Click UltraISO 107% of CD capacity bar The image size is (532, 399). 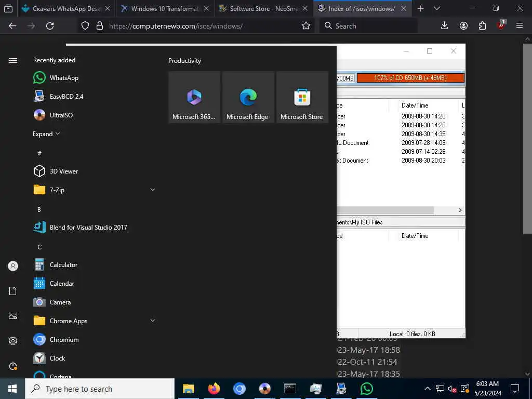coord(410,78)
